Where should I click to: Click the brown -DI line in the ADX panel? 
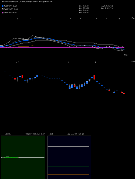coord(68,175)
